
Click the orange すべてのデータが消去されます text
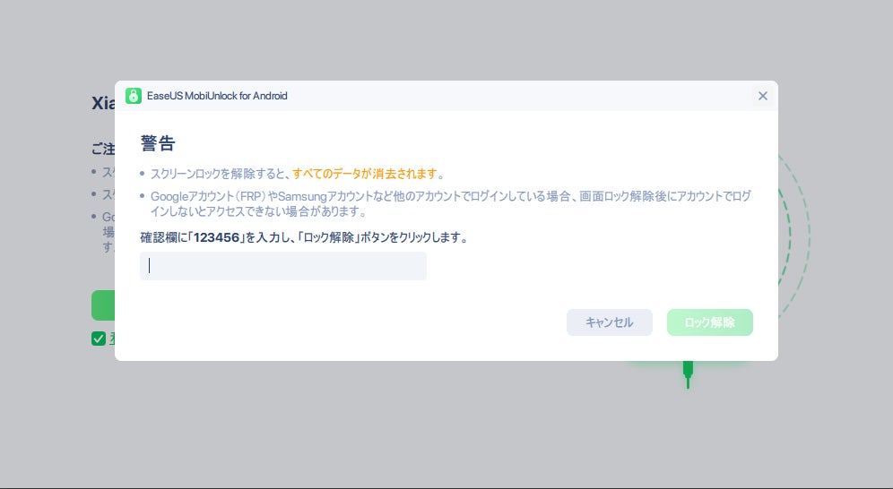click(x=365, y=174)
